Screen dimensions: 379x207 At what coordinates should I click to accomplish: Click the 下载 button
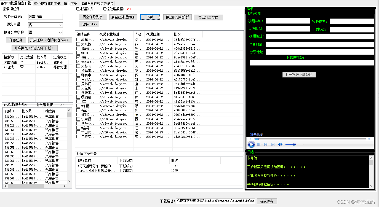150,17
